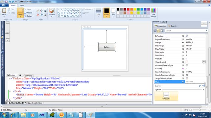The image size is (211, 118).
Task: Toggle the OverridesDefaultStyle checkbox
Action: (x=187, y=65)
